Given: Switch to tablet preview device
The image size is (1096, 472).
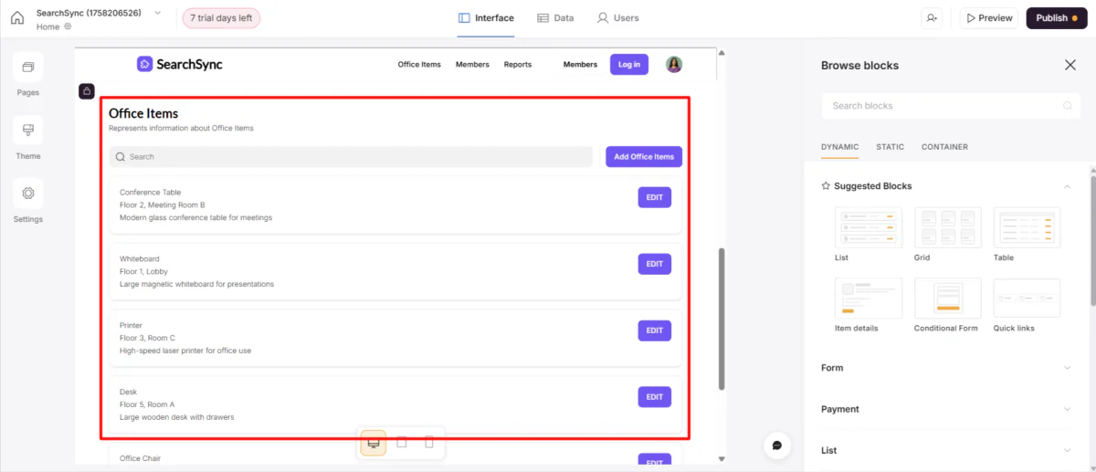Looking at the screenshot, I should pos(402,443).
